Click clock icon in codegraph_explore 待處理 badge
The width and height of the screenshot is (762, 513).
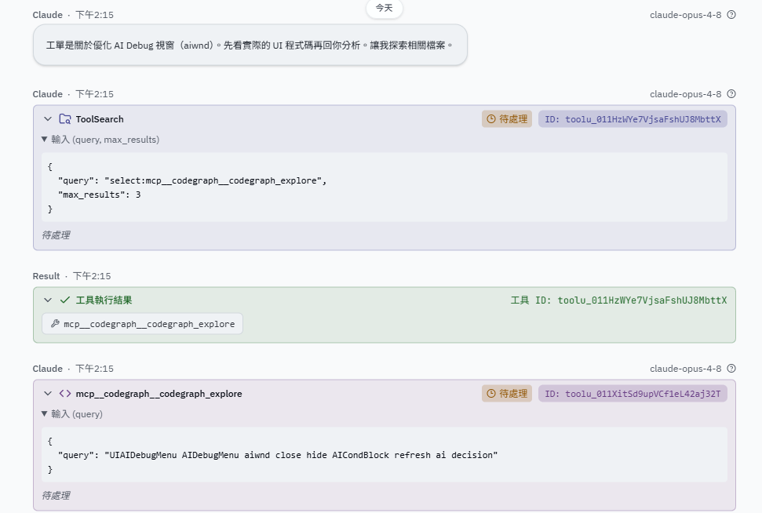click(490, 394)
